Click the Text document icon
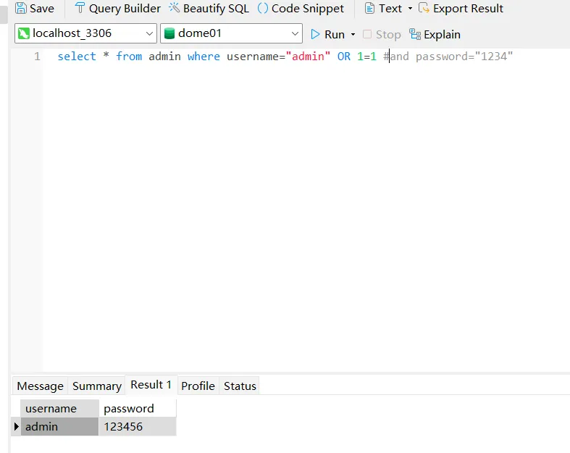Screen dimensions: 570x453 (370, 9)
